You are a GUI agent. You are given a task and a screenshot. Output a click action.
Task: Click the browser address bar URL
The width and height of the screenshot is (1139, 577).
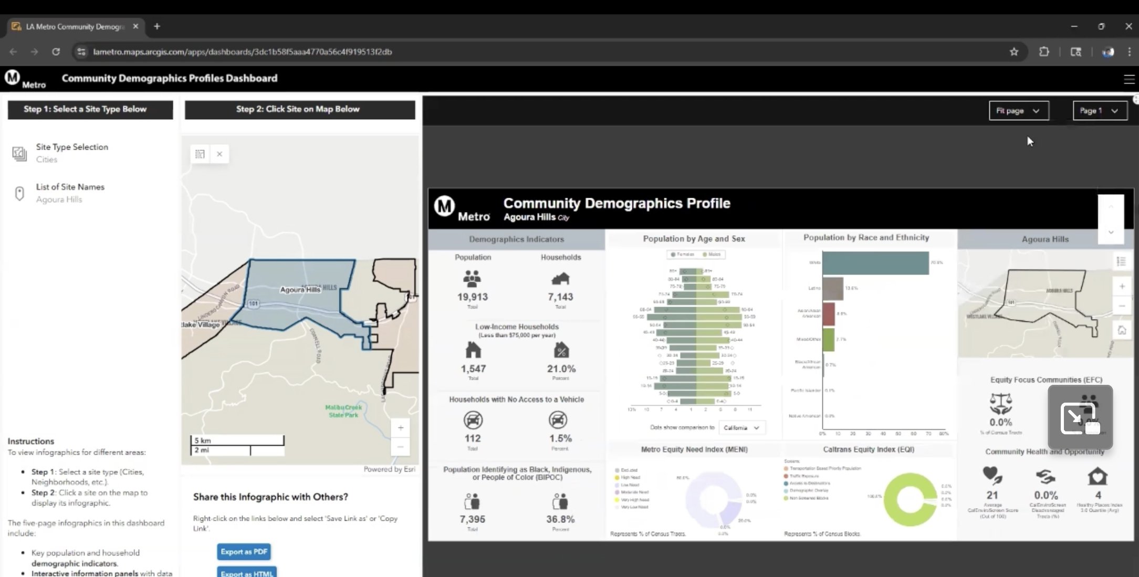(243, 51)
